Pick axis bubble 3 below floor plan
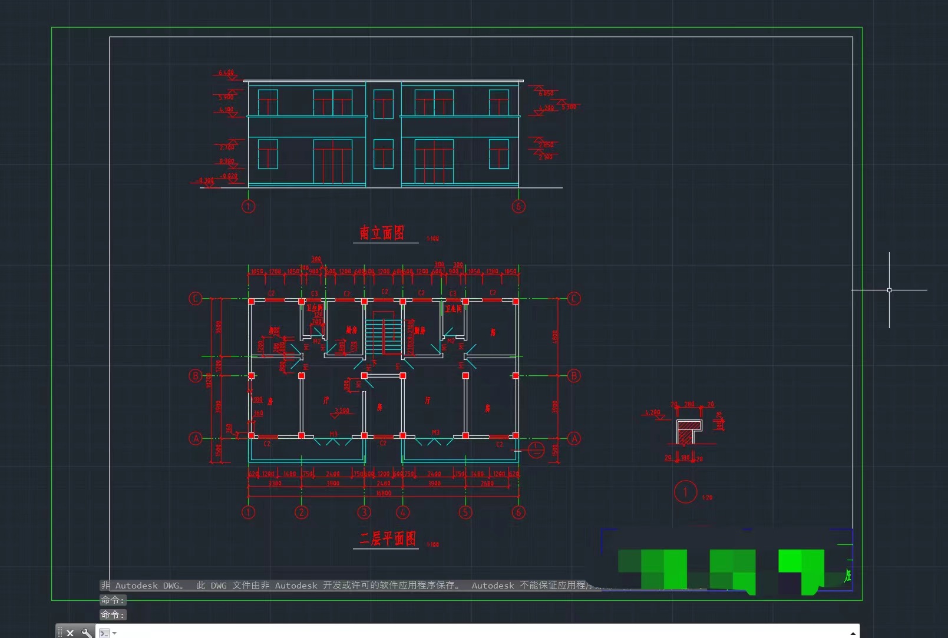 click(x=364, y=512)
